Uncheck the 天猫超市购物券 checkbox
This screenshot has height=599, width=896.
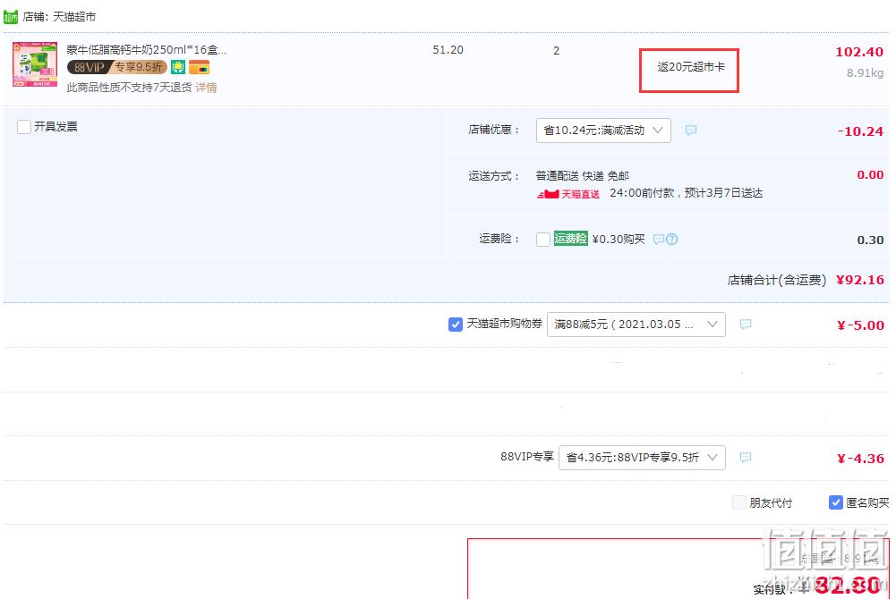click(x=456, y=324)
